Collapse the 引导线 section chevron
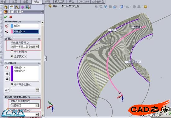The image size is (171, 118). point(39,63)
